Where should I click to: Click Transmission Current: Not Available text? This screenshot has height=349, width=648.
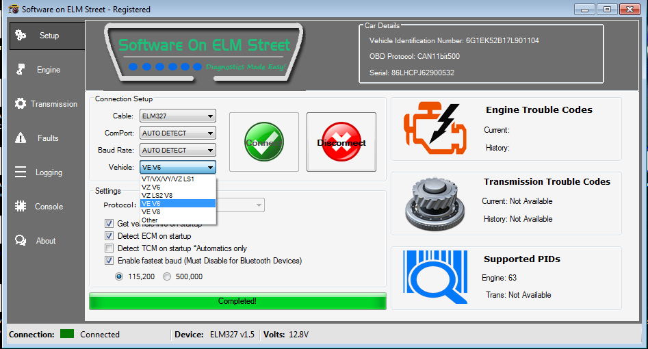517,201
